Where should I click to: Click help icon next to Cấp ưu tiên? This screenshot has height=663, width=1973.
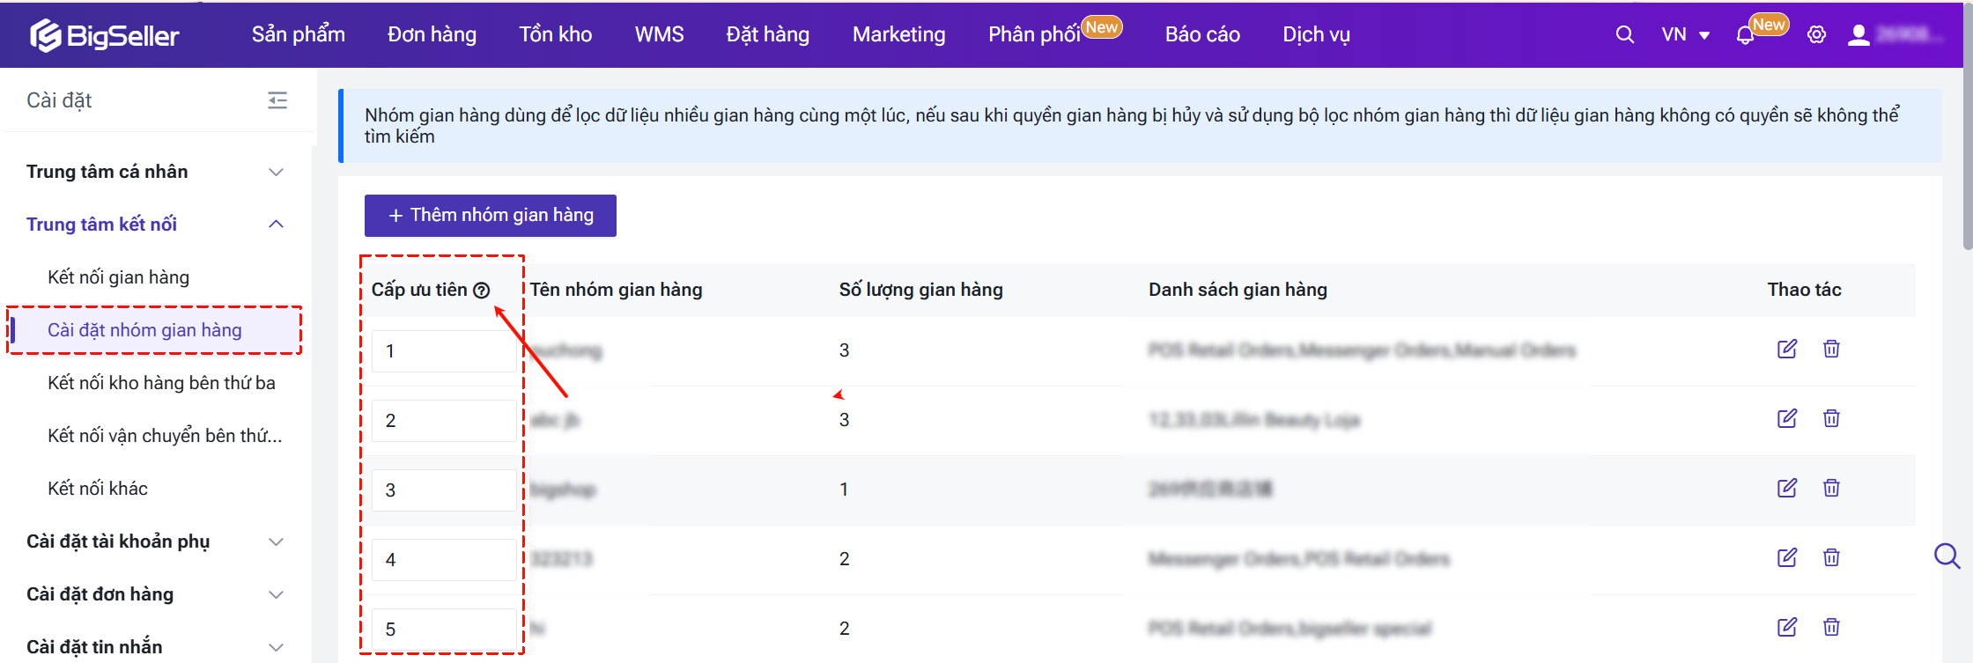click(x=482, y=291)
